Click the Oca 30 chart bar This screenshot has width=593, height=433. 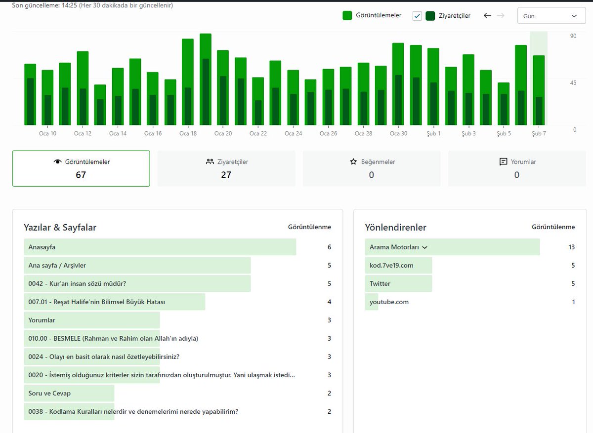point(398,84)
